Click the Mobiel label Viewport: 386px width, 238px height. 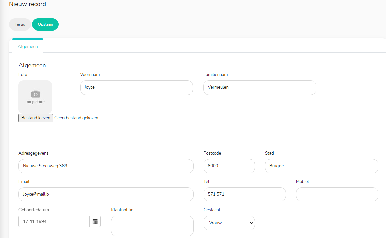(x=303, y=181)
